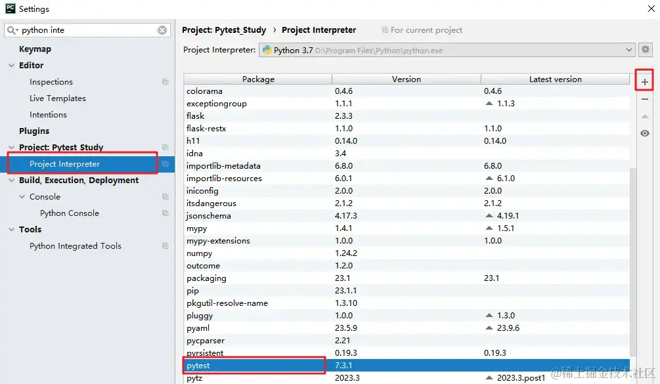This screenshot has height=384, width=660.
Task: Sort by Version column header
Action: [407, 79]
